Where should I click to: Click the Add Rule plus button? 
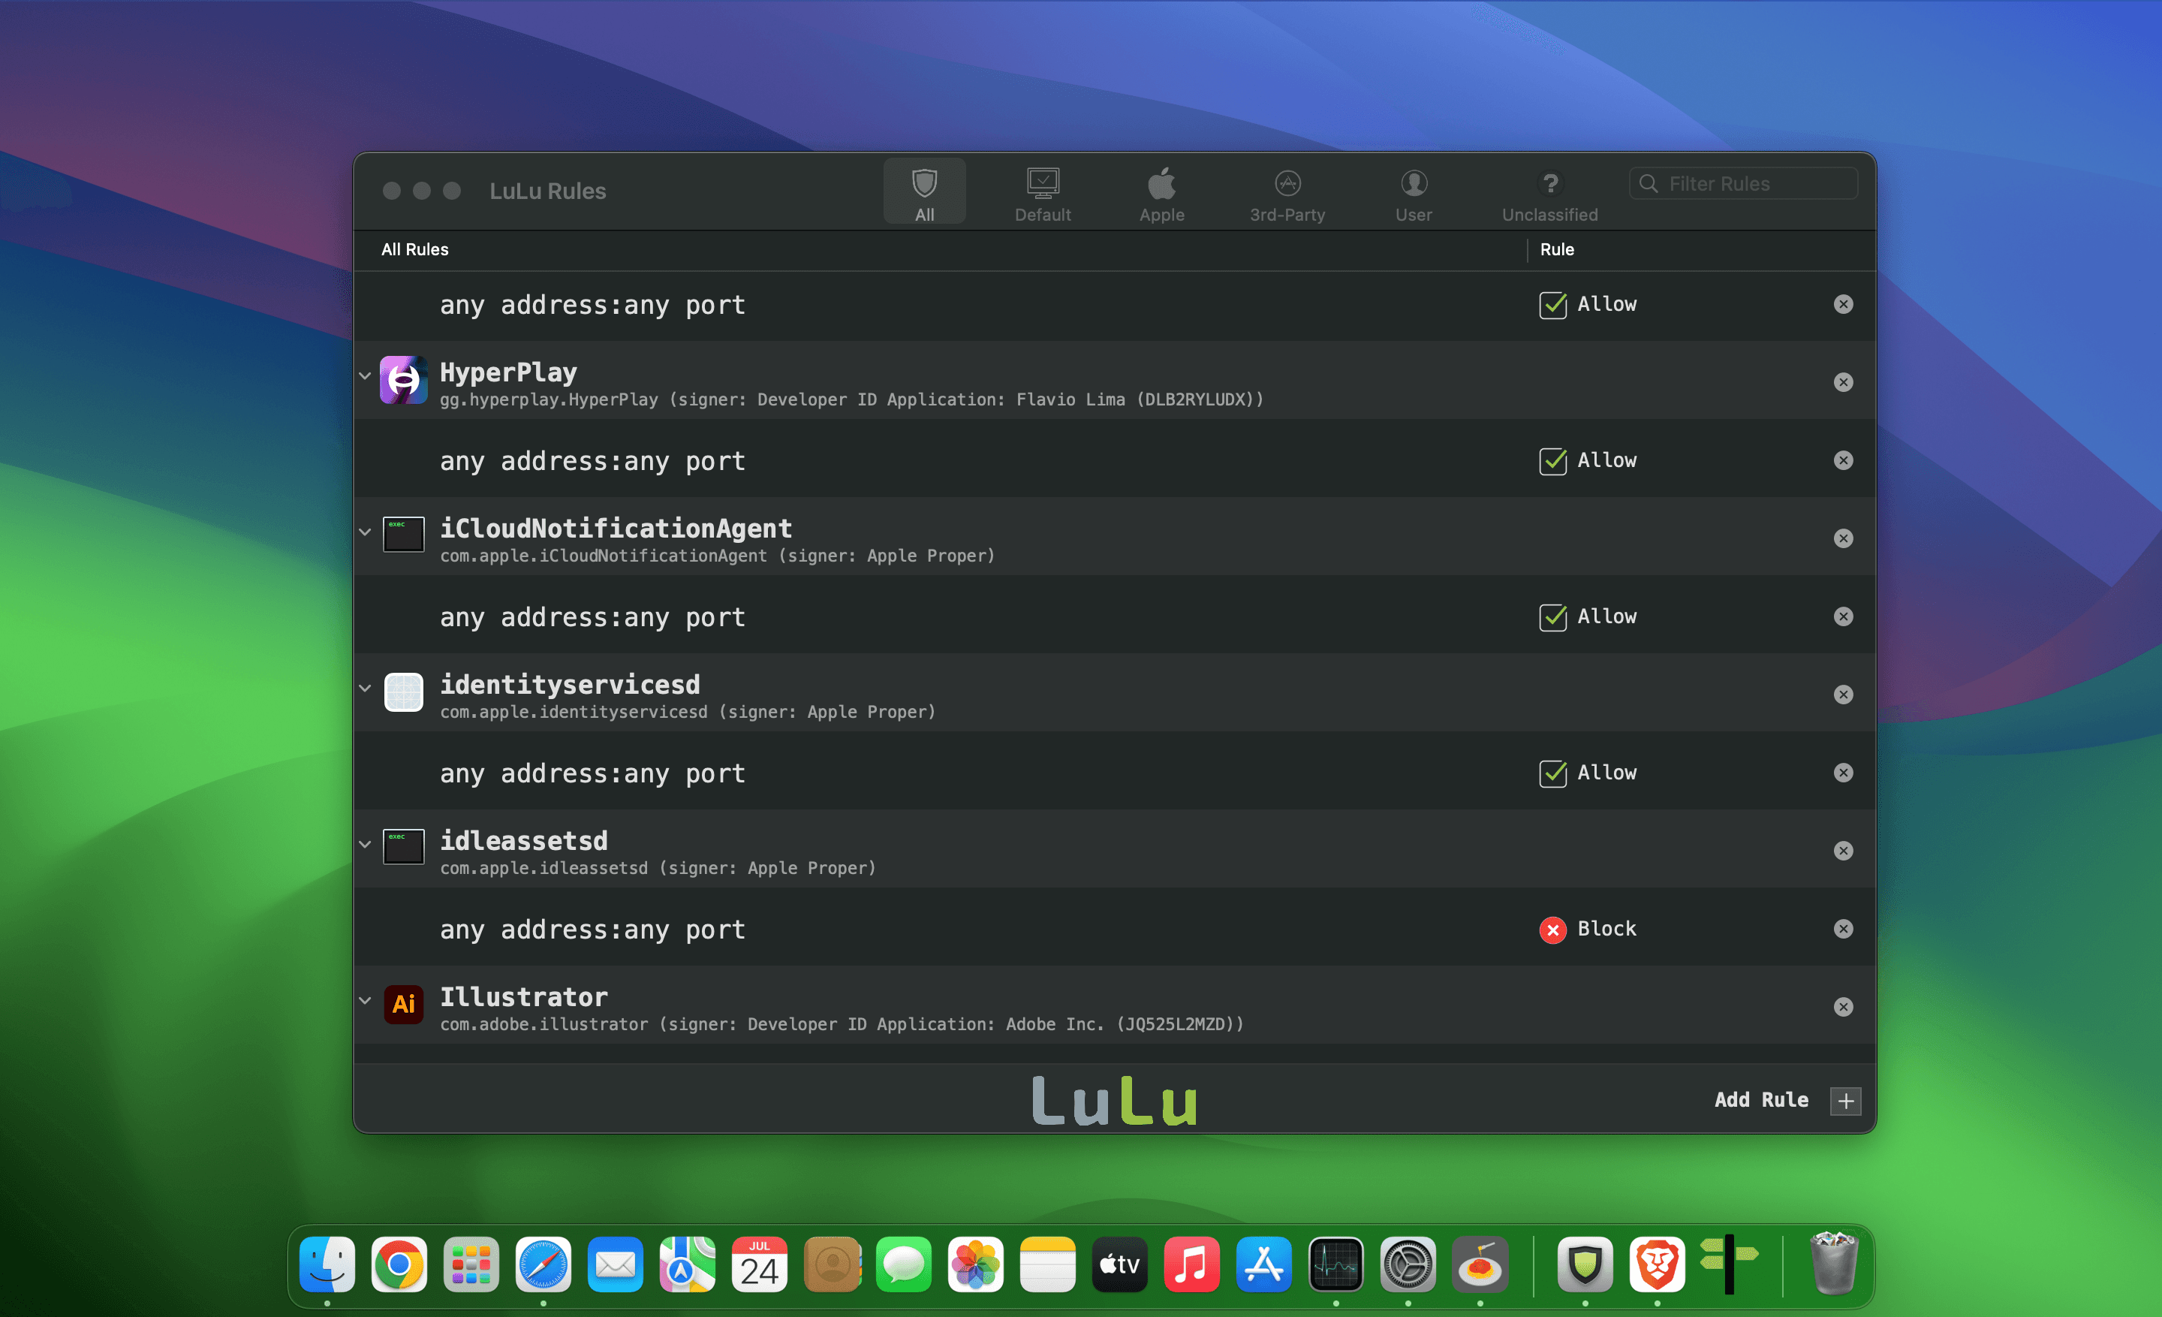click(1845, 1100)
